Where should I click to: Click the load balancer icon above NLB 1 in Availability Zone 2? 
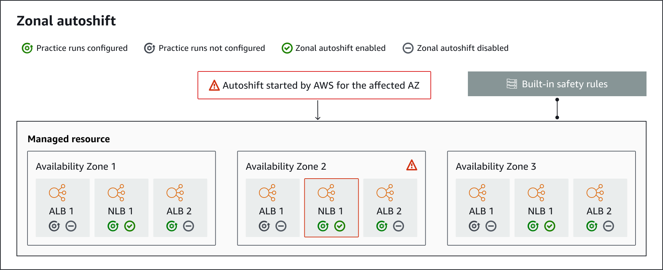pyautogui.click(x=326, y=193)
